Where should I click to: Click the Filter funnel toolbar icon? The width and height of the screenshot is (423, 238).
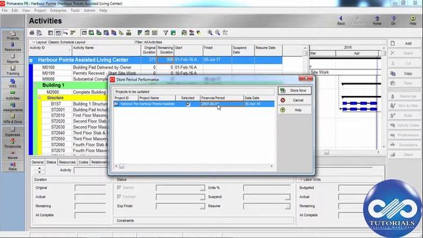[166, 32]
